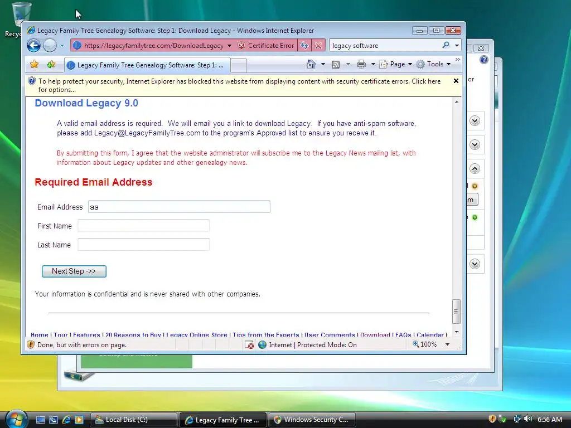Open a blank new tab
Screen dimensions: 571x428
239,66
